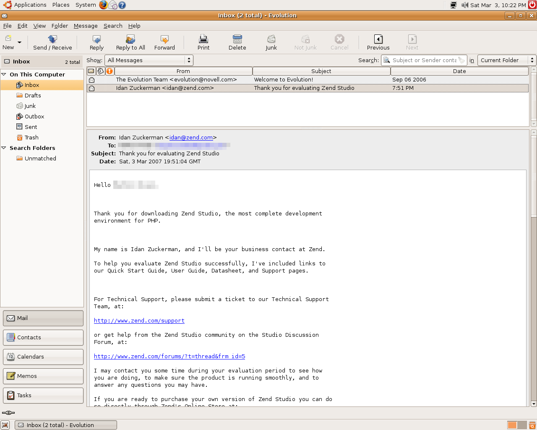Switch to the Mail component
This screenshot has height=430, width=537.
coord(43,318)
